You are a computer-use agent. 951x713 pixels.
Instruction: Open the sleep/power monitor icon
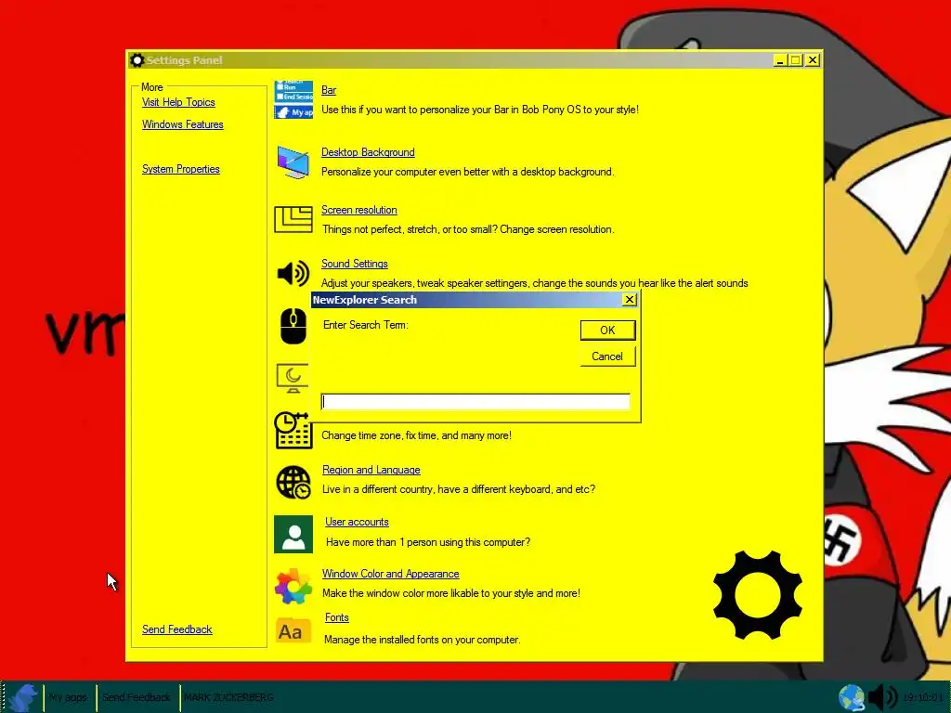tap(293, 379)
